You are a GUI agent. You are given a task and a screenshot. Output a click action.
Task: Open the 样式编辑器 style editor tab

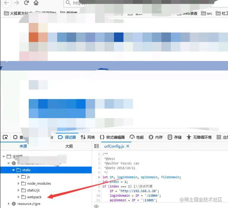[x=112, y=137]
